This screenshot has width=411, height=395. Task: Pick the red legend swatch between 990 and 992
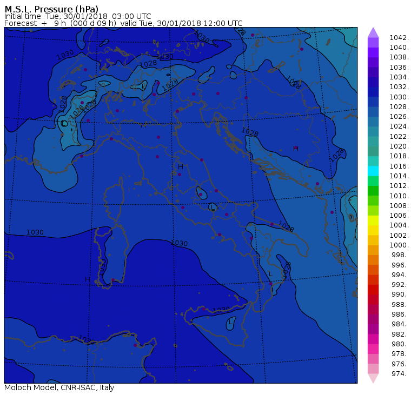[x=373, y=290]
